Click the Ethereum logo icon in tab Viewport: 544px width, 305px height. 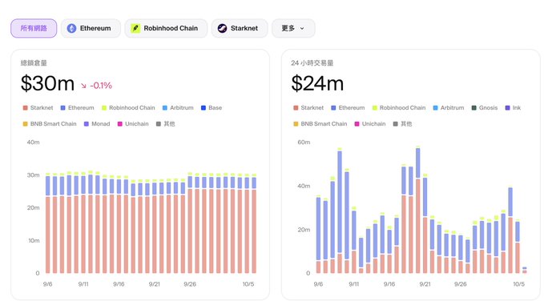pyautogui.click(x=71, y=29)
